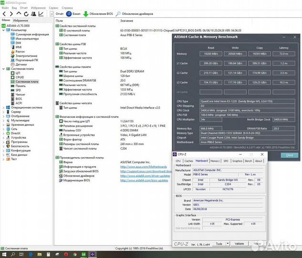Expand the Мультимедиа tree node
Viewport: 302px width, 258px height.
(x=3, y=120)
